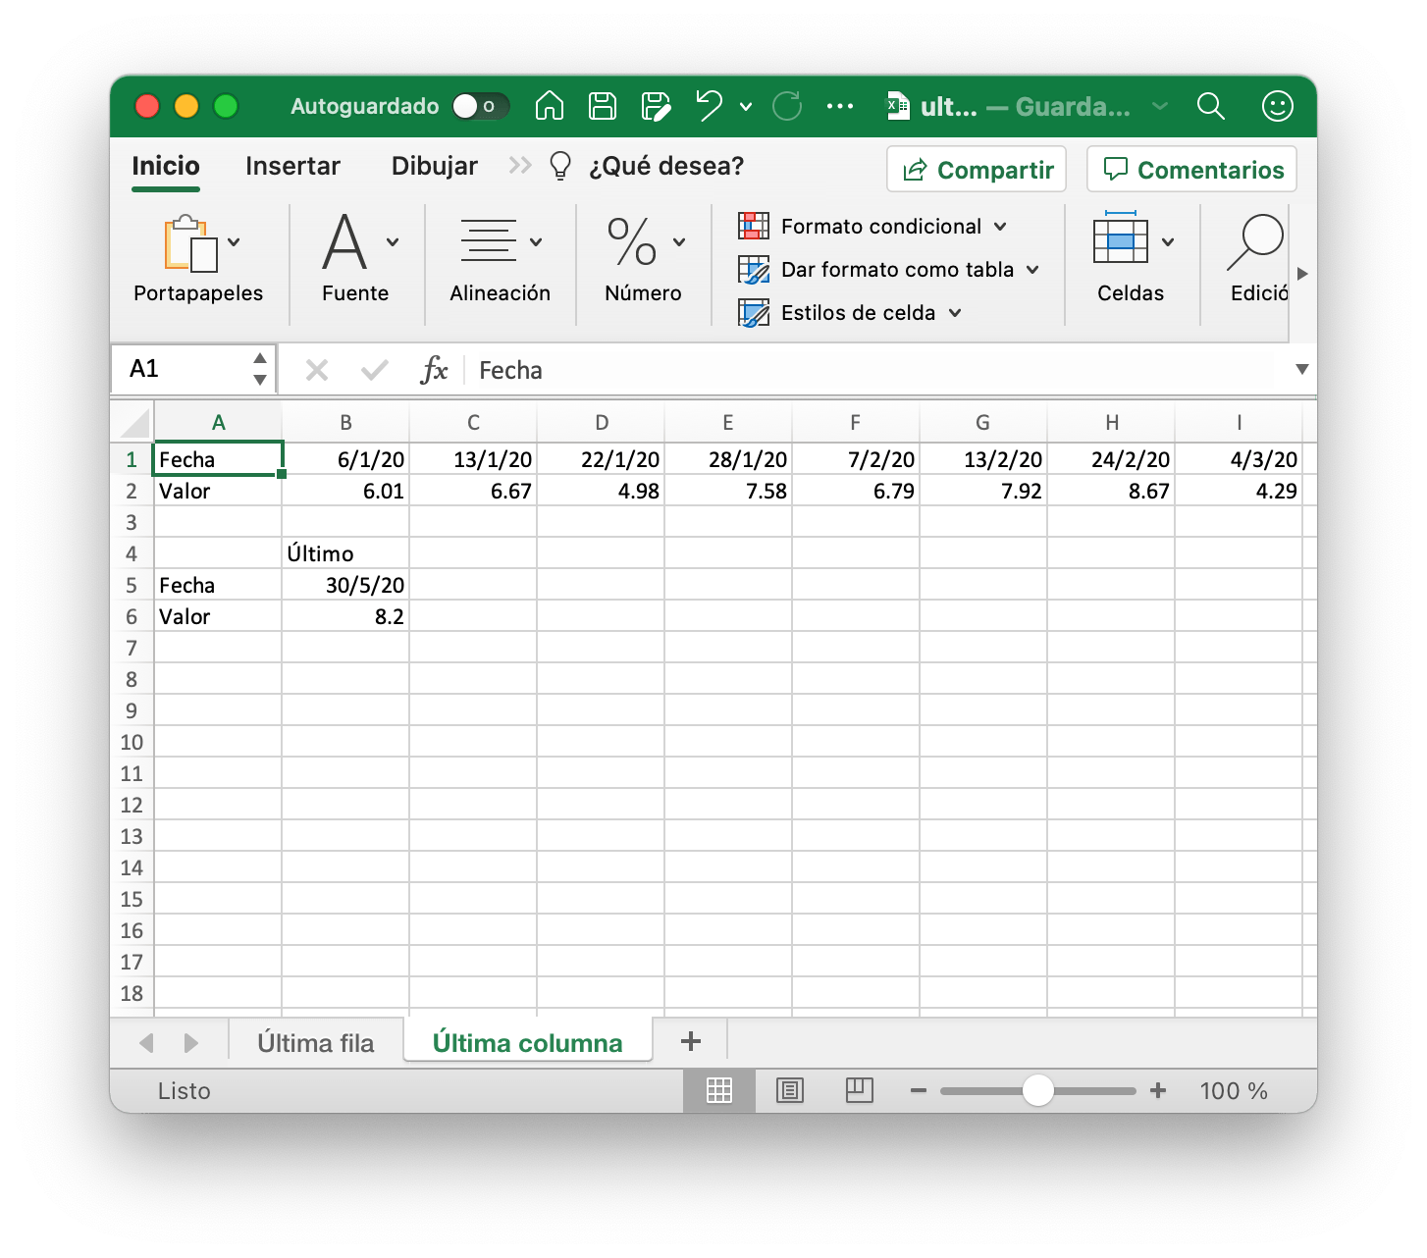This screenshot has width=1427, height=1258.
Task: Toggle the Autoguardado switch
Action: 480,106
